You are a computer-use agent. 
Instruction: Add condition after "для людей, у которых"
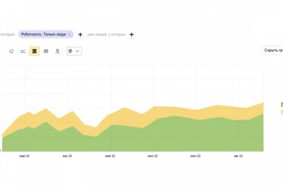point(132,34)
